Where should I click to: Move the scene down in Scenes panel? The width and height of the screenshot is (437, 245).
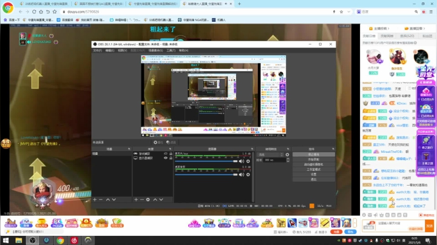tap(113, 200)
